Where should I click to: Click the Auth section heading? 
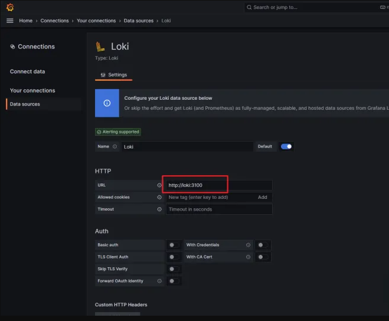tap(102, 231)
